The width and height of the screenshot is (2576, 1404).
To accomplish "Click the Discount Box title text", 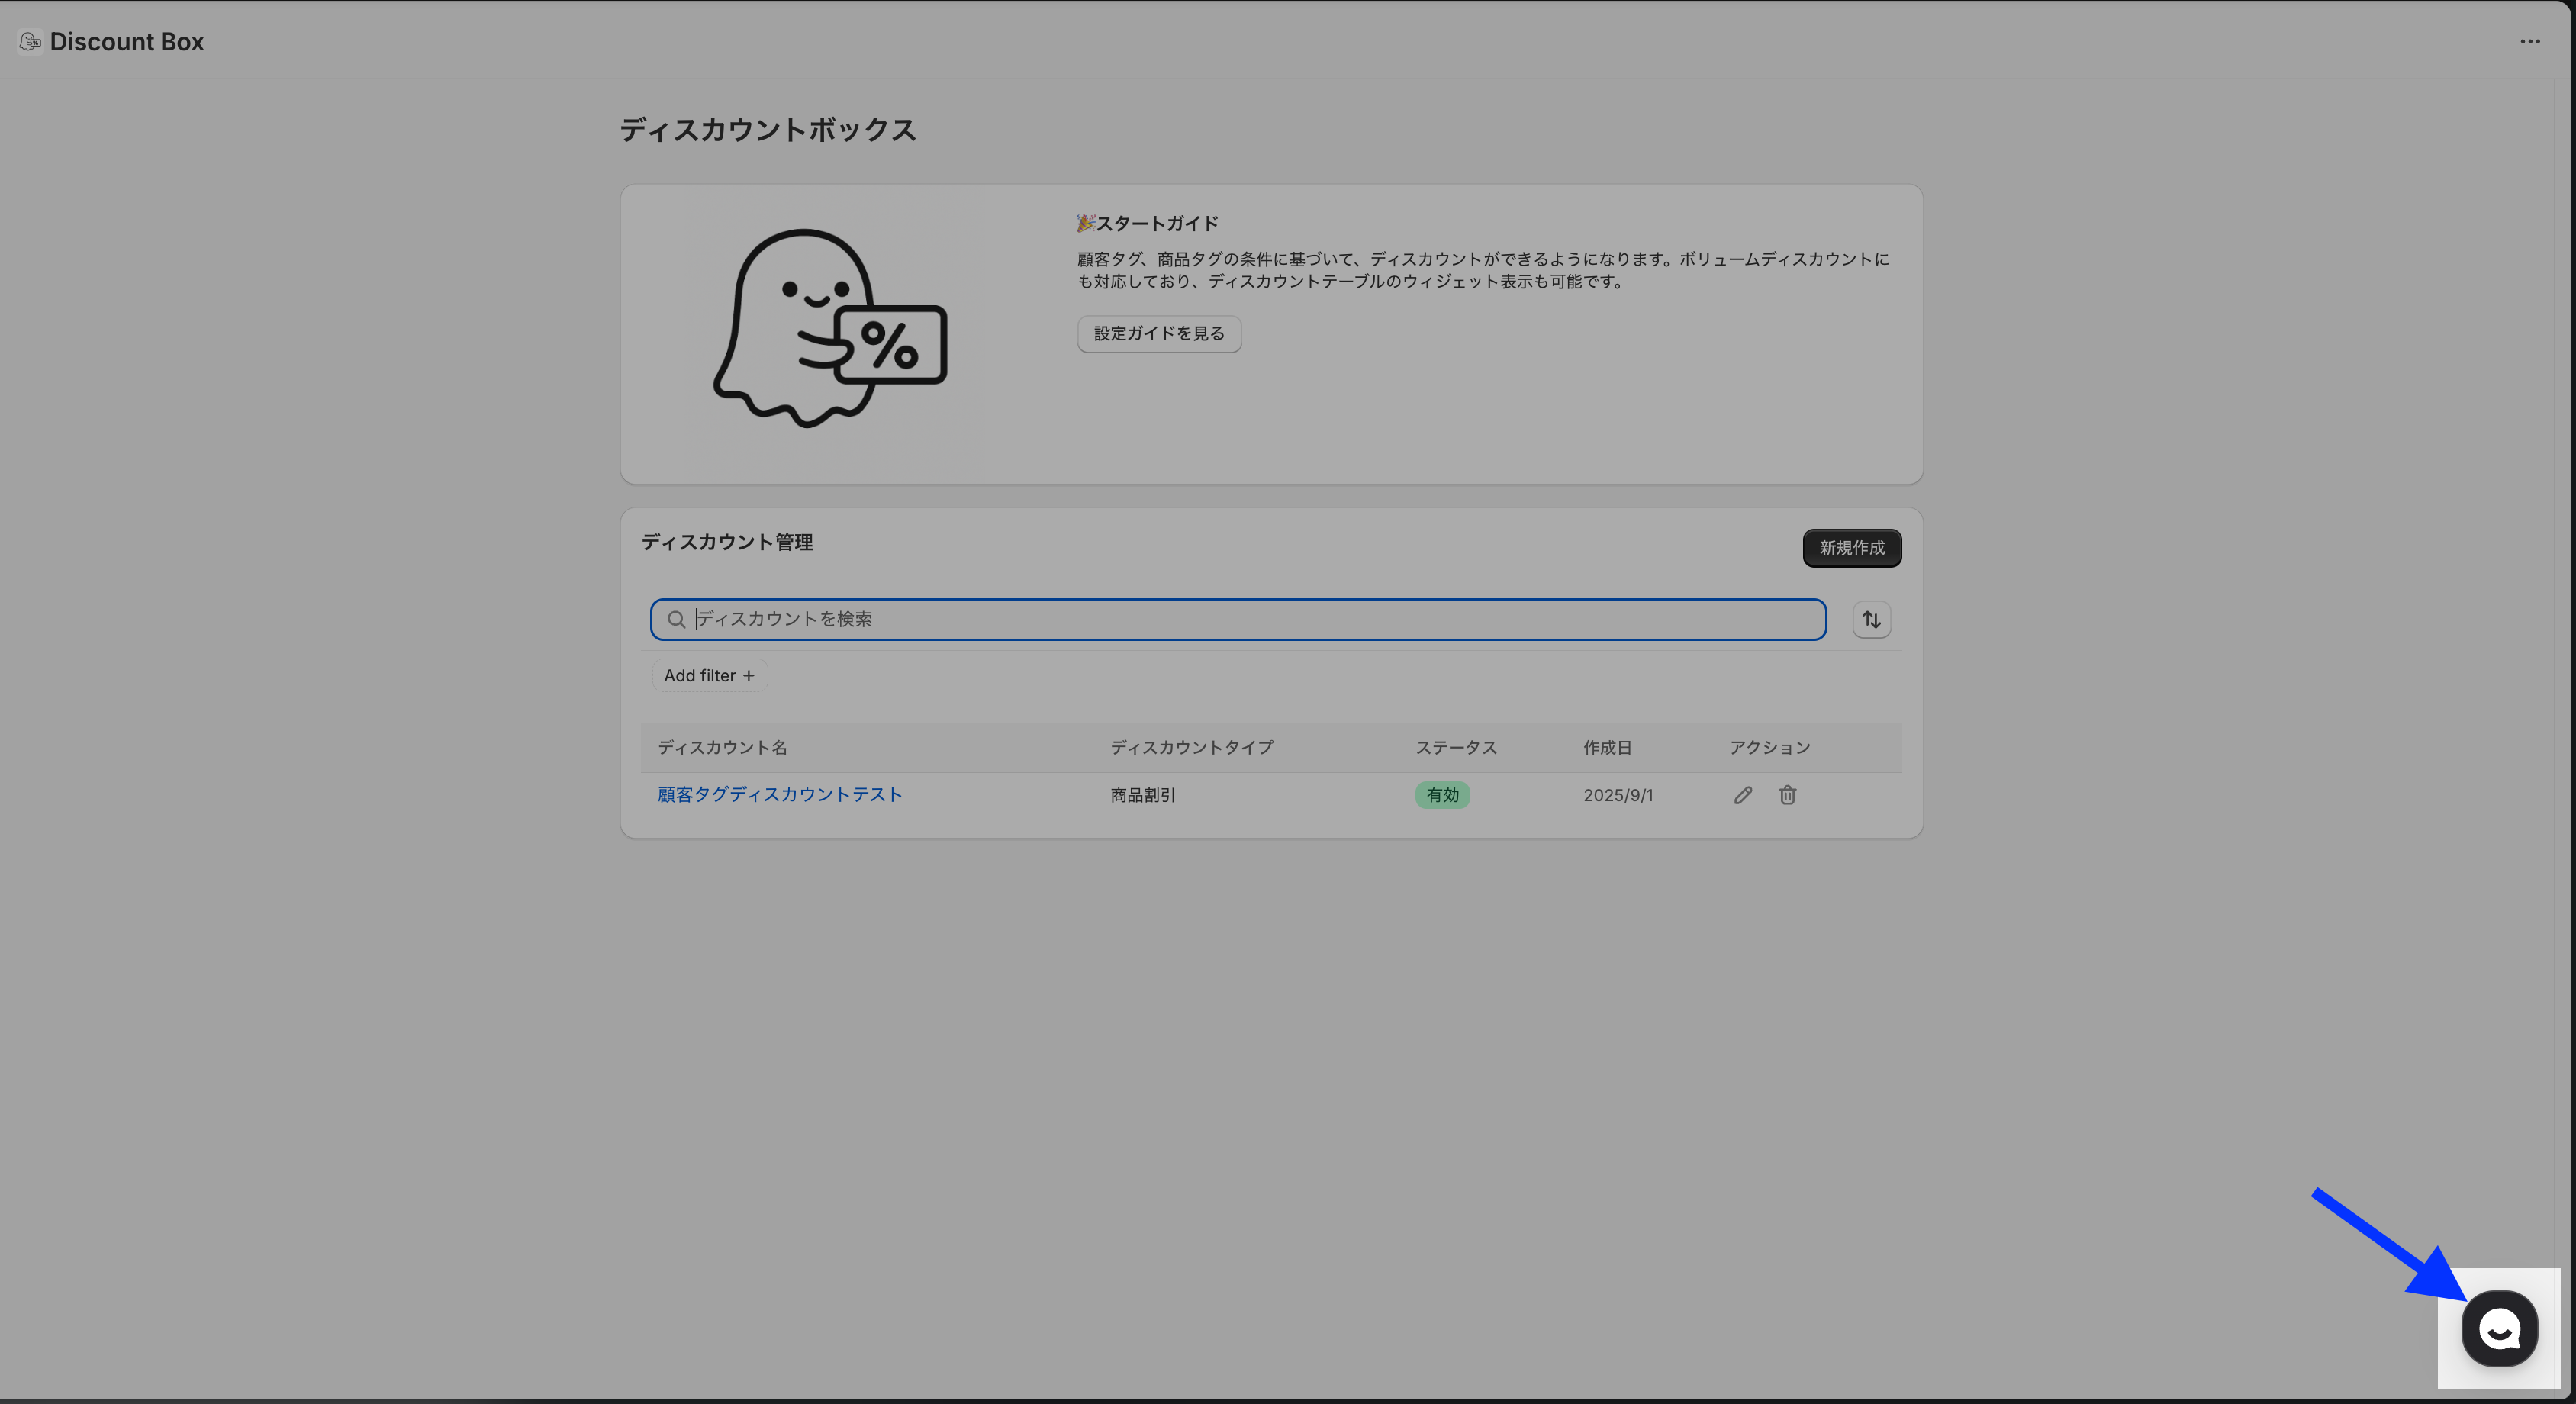I will [127, 42].
